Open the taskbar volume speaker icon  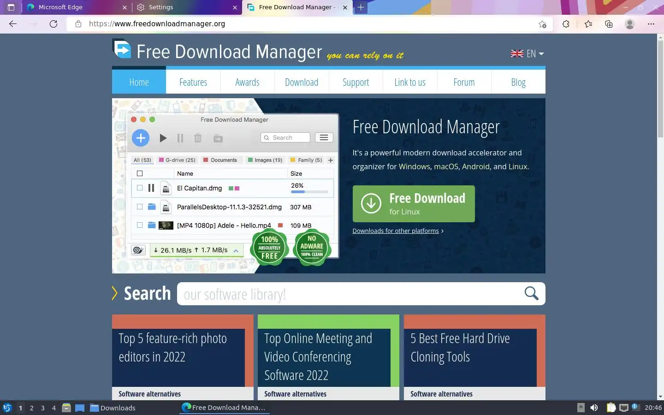coord(594,408)
